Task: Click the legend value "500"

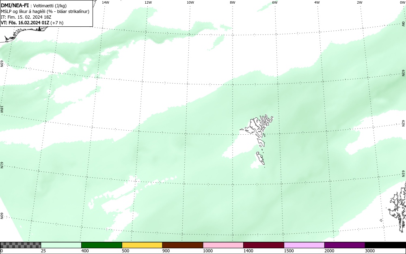Action: (125, 251)
